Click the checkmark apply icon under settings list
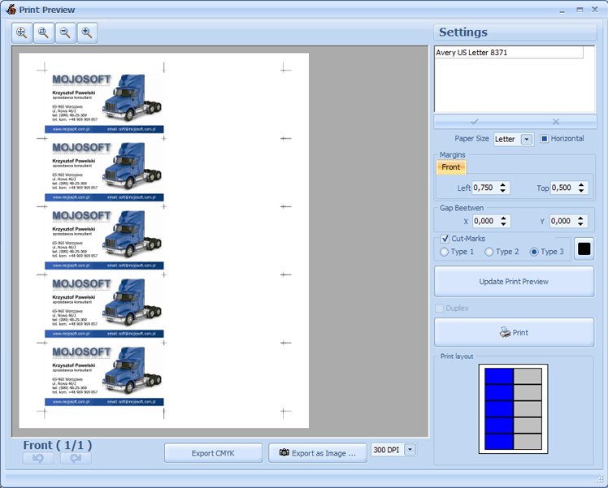The image size is (608, 488). 475,122
